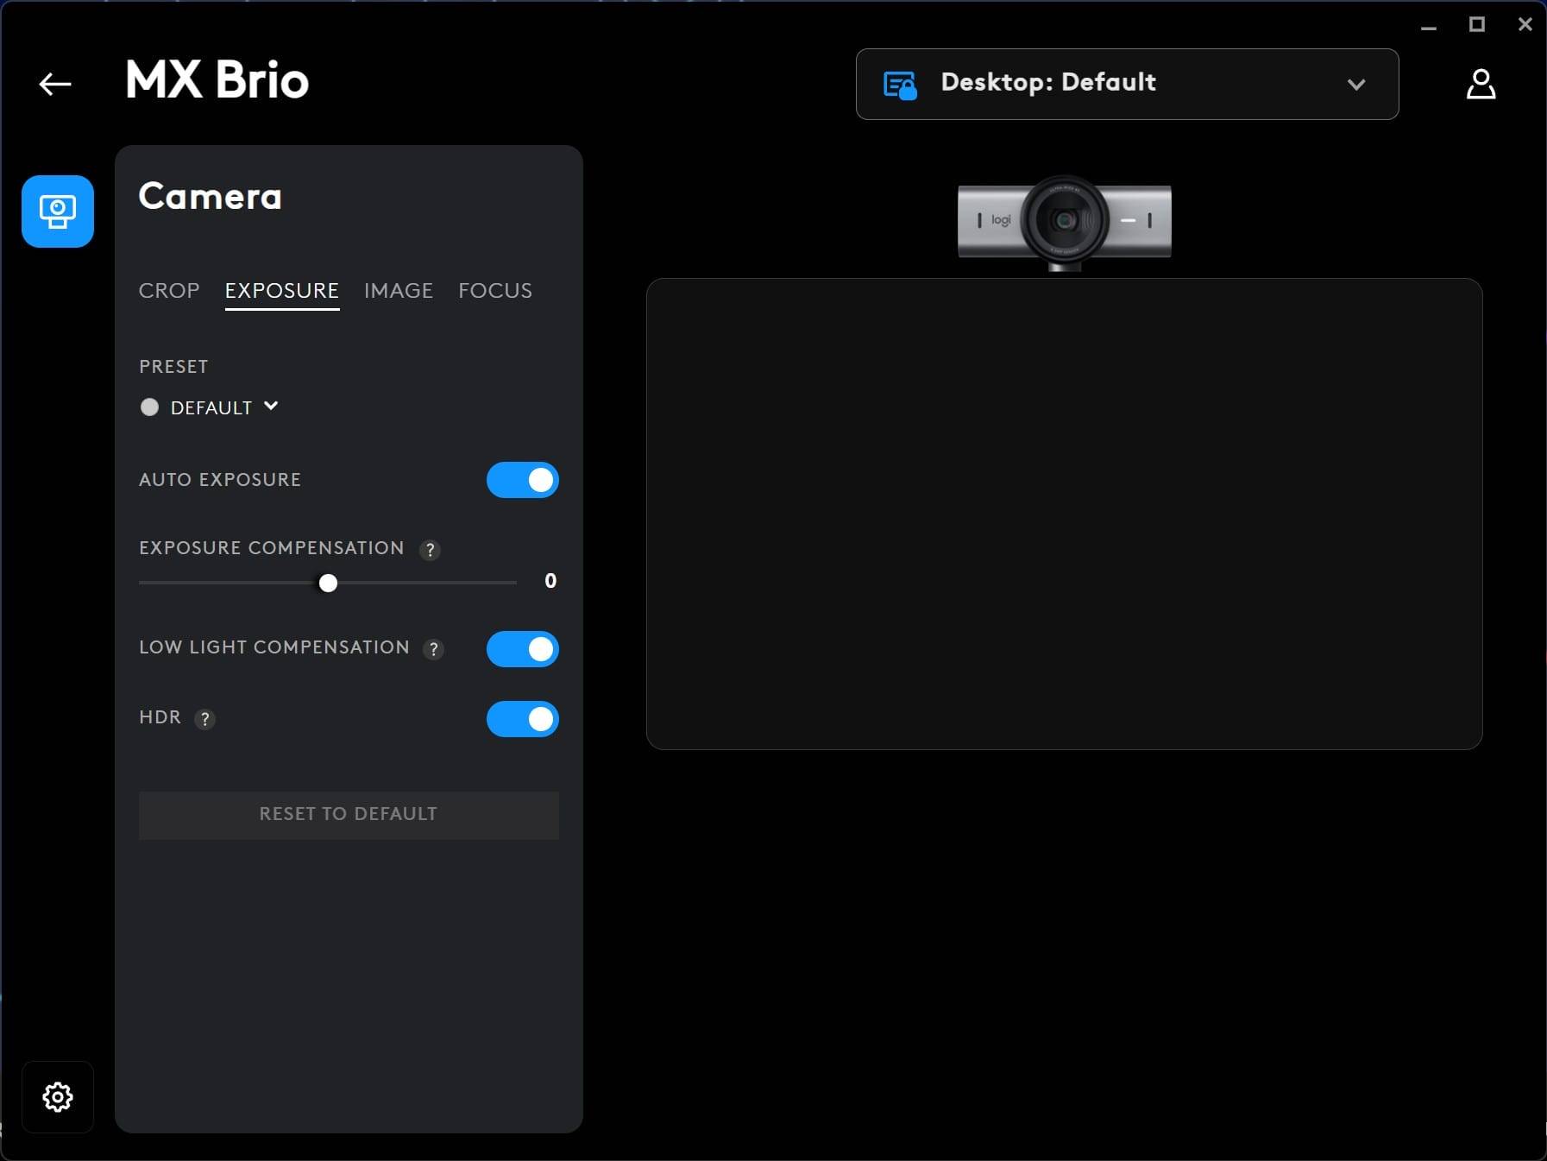The width and height of the screenshot is (1547, 1161).
Task: Click the exposure compensation value 0
Action: click(550, 581)
